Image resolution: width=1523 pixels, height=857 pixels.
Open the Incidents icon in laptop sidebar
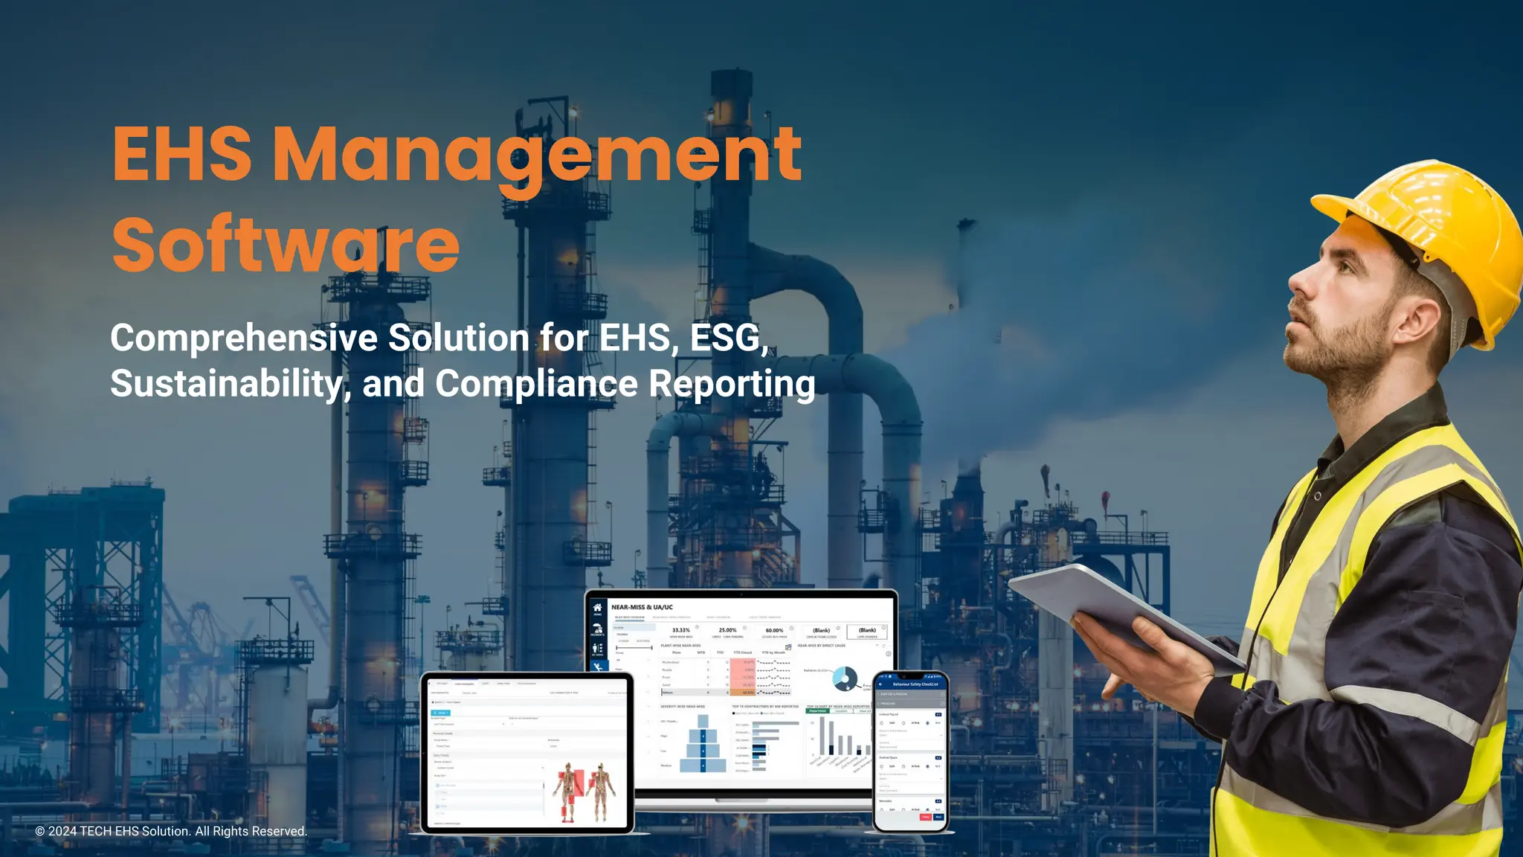[x=597, y=629]
